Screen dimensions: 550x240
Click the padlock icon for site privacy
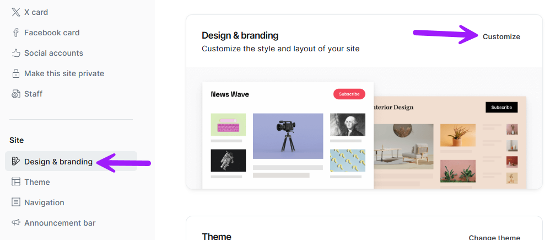[x=16, y=73]
